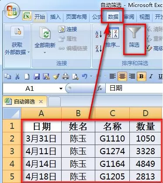Click the fx insert function icon
This screenshot has width=163, height=183.
(100, 88)
